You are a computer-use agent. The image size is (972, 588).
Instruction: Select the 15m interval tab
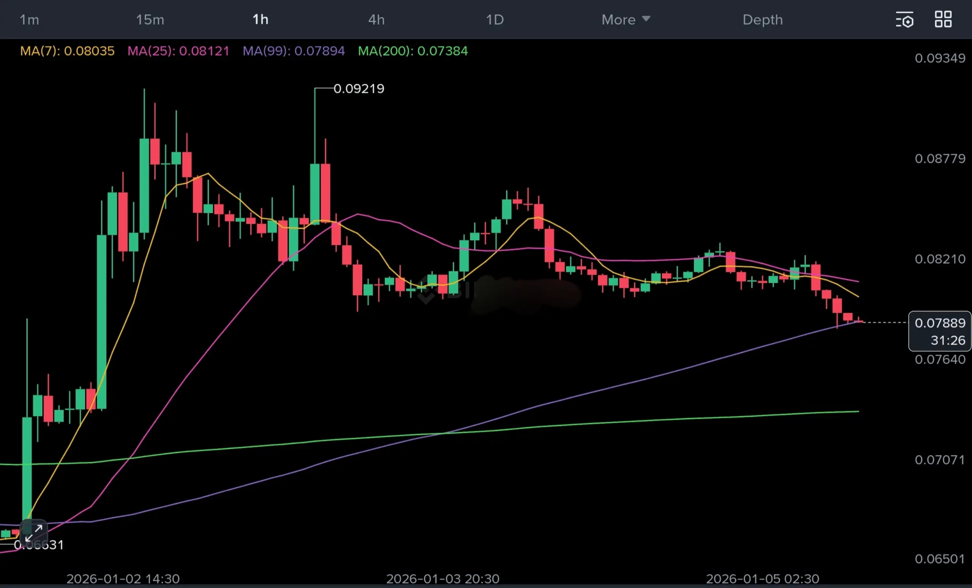150,20
